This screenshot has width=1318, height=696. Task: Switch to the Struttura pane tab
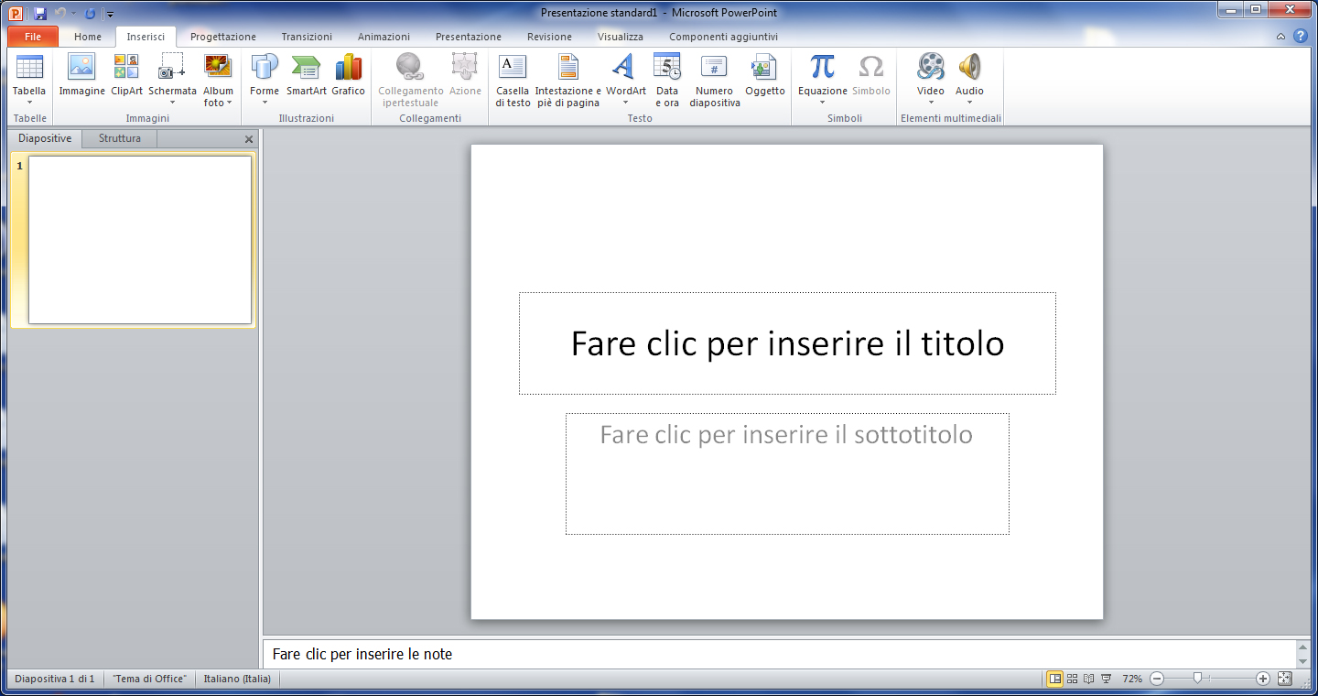tap(120, 138)
